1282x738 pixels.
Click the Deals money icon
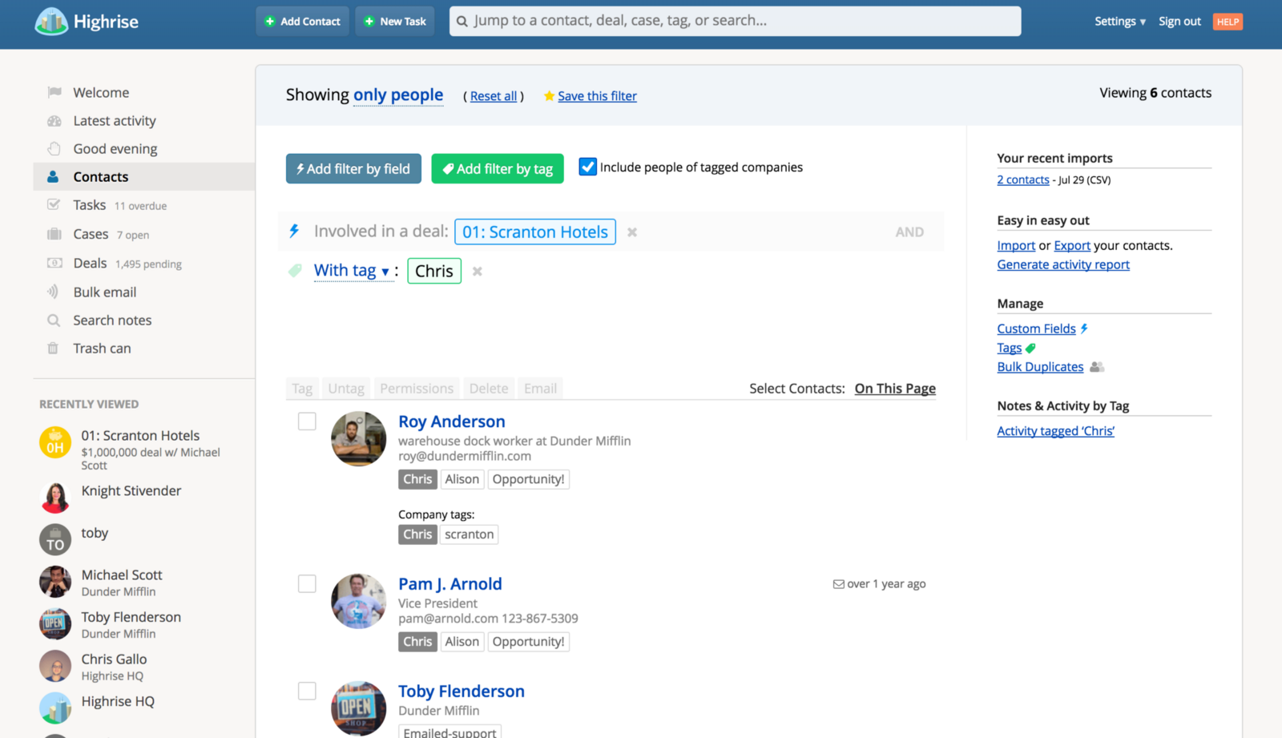coord(54,263)
